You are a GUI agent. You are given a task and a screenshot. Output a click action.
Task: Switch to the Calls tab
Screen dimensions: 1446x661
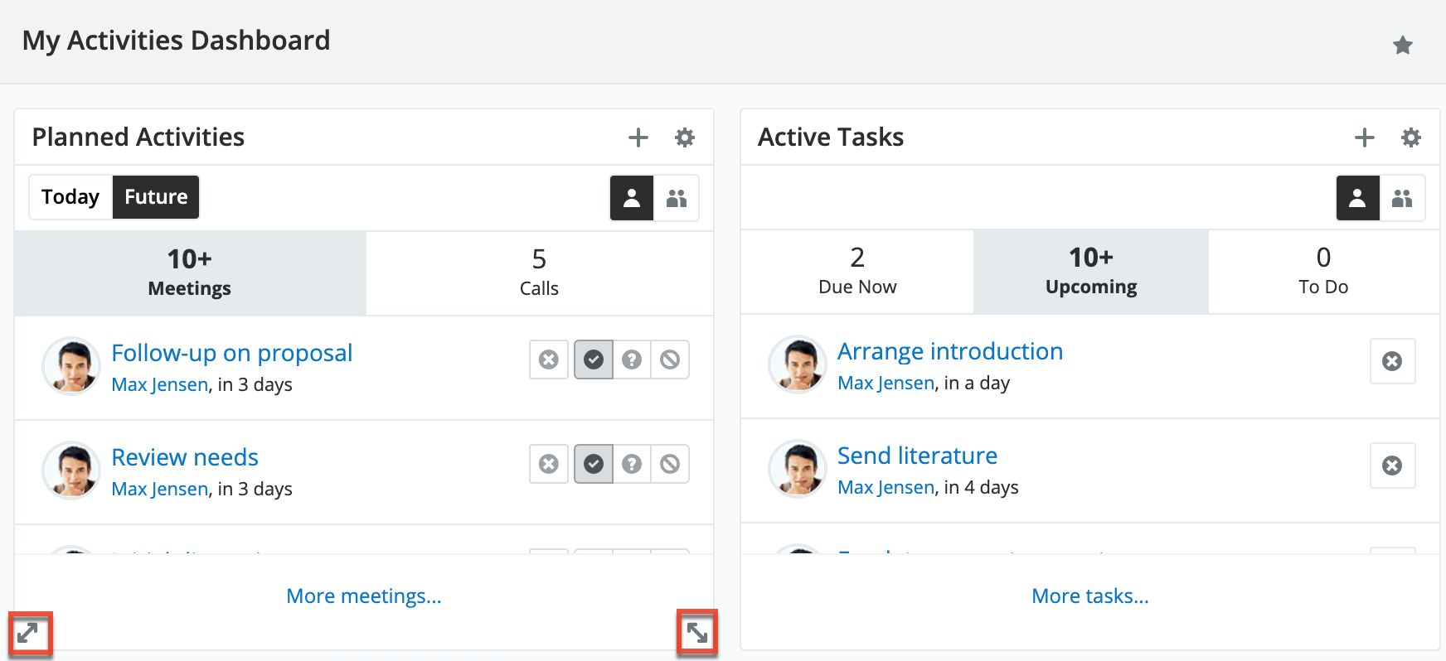539,273
